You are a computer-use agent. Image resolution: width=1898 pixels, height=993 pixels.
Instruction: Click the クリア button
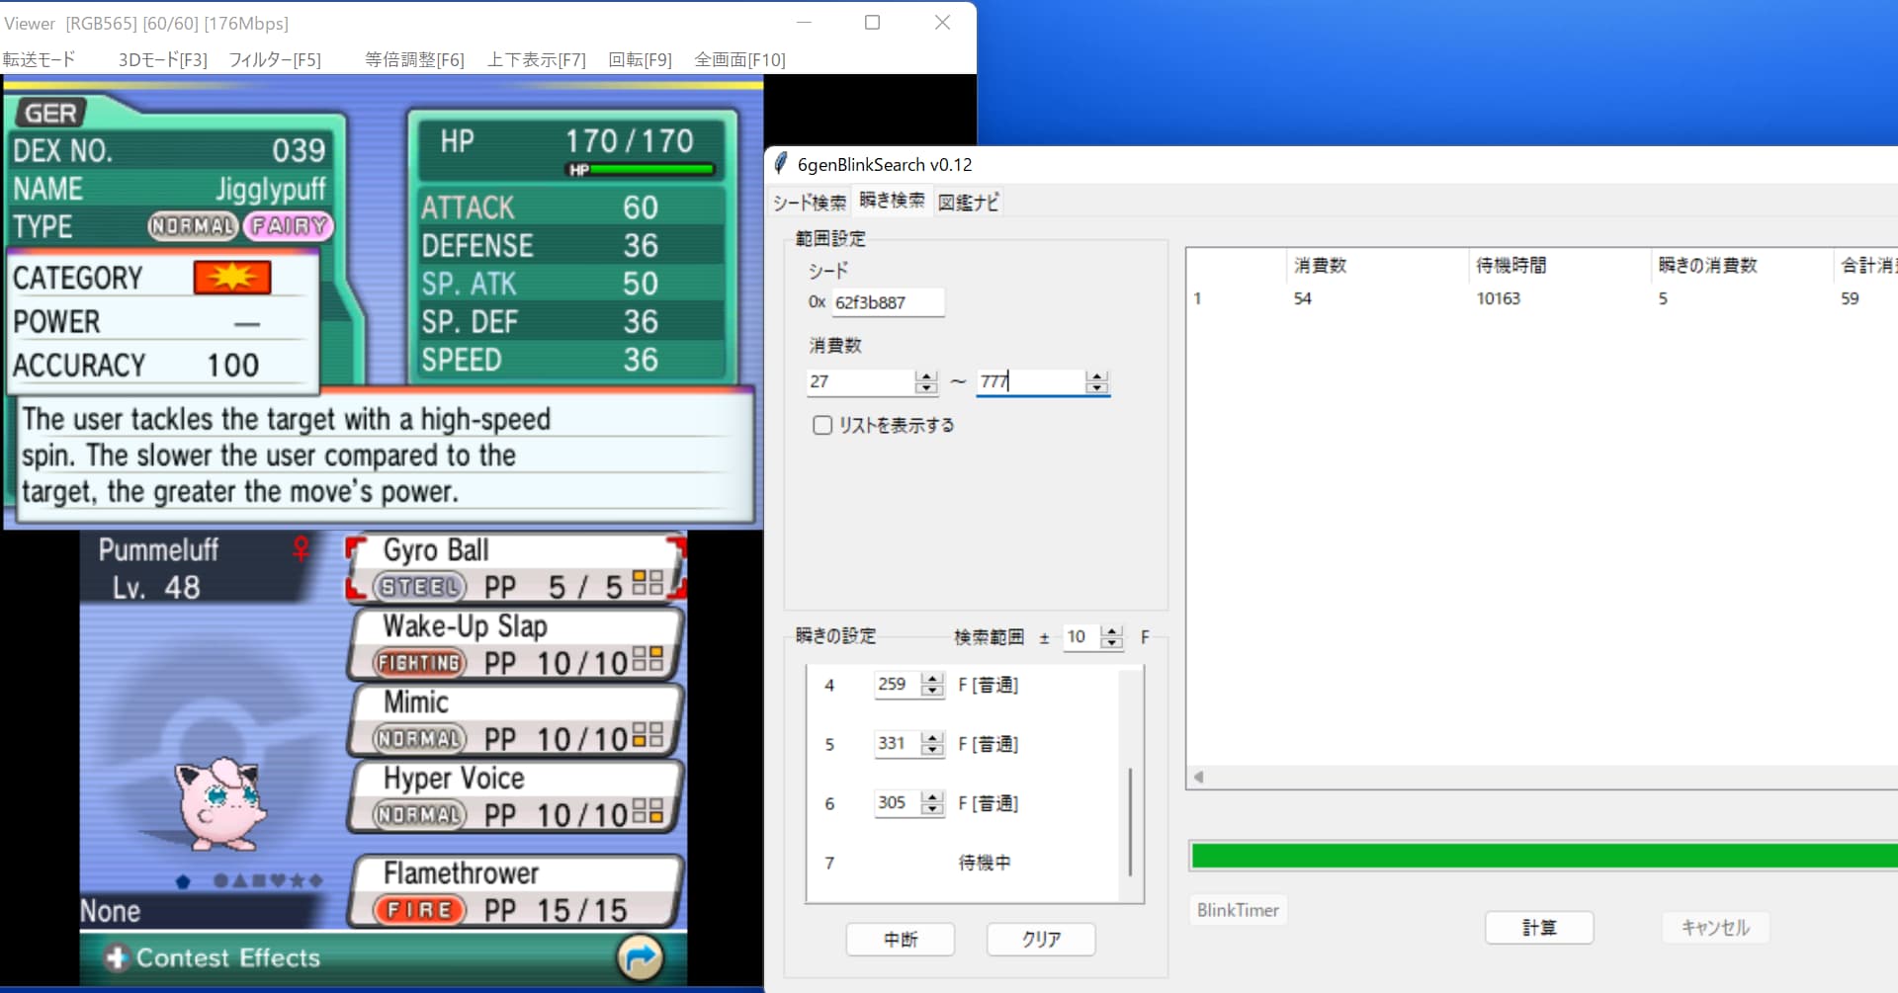click(x=1041, y=939)
